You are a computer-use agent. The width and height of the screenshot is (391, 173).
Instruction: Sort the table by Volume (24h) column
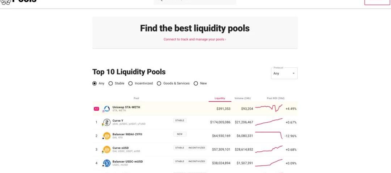[242, 98]
